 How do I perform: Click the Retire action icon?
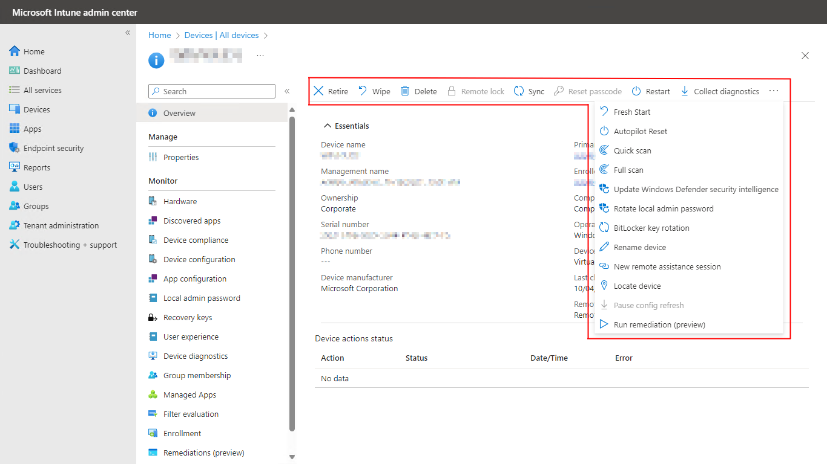(x=318, y=91)
